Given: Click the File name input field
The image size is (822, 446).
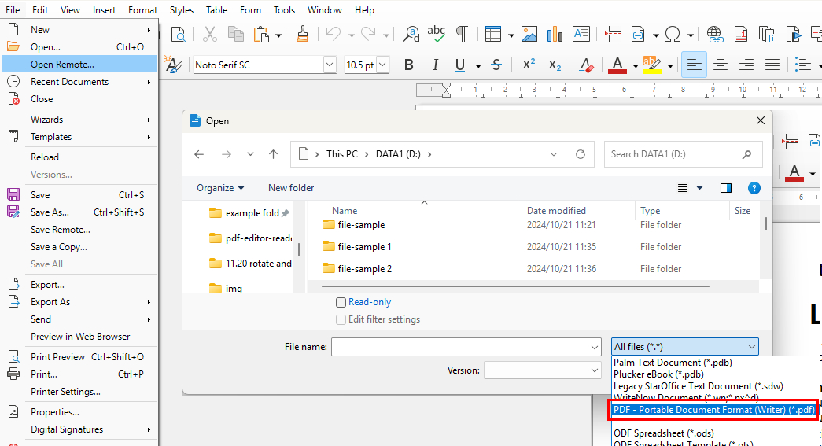Looking at the screenshot, I should click(x=466, y=347).
